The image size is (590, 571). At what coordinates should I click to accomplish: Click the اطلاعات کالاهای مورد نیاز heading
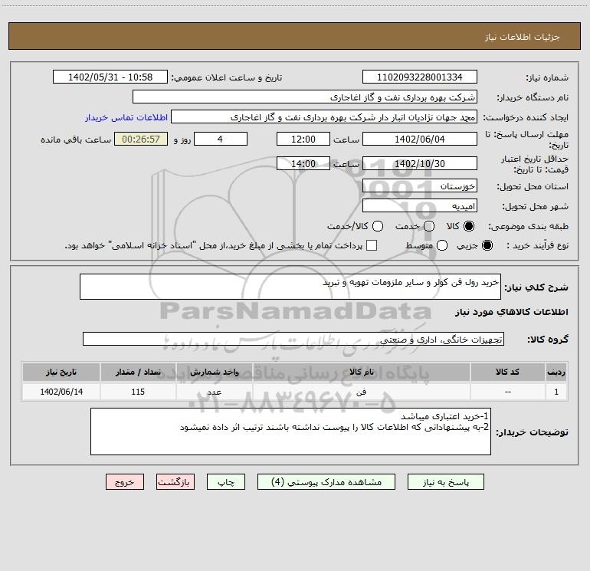click(x=512, y=312)
